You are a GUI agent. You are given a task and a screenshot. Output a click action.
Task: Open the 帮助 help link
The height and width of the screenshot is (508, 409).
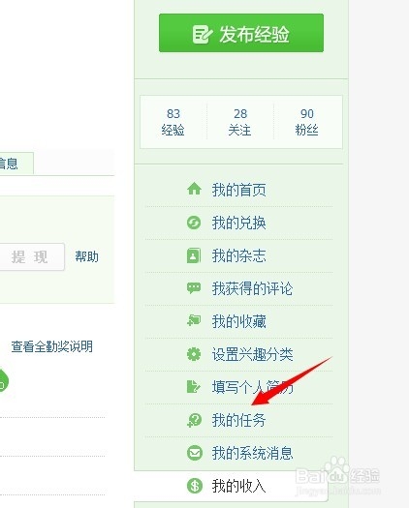(86, 256)
